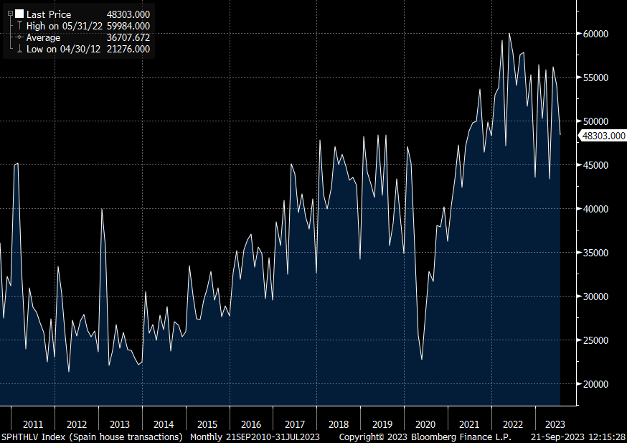Collapse the Last Price legend tree
The image size is (627, 443).
coord(10,14)
